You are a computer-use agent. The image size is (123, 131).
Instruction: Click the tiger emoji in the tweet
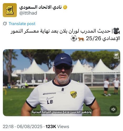81,39
